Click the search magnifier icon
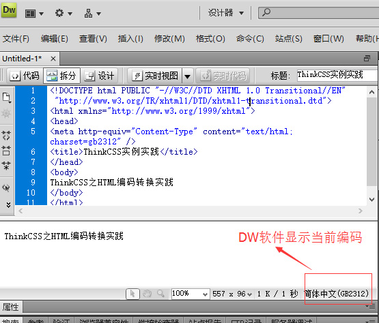Viewport: 379px width, 323px height. (266, 12)
